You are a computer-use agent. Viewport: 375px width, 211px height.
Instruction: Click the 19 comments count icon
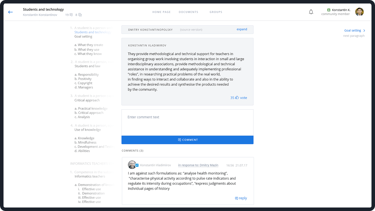tap(71, 15)
